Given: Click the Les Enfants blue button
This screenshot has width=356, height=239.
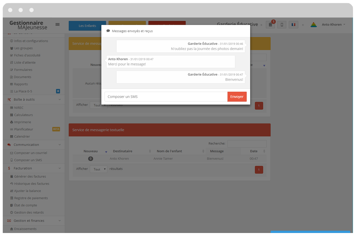Looking at the screenshot, I should (87, 26).
